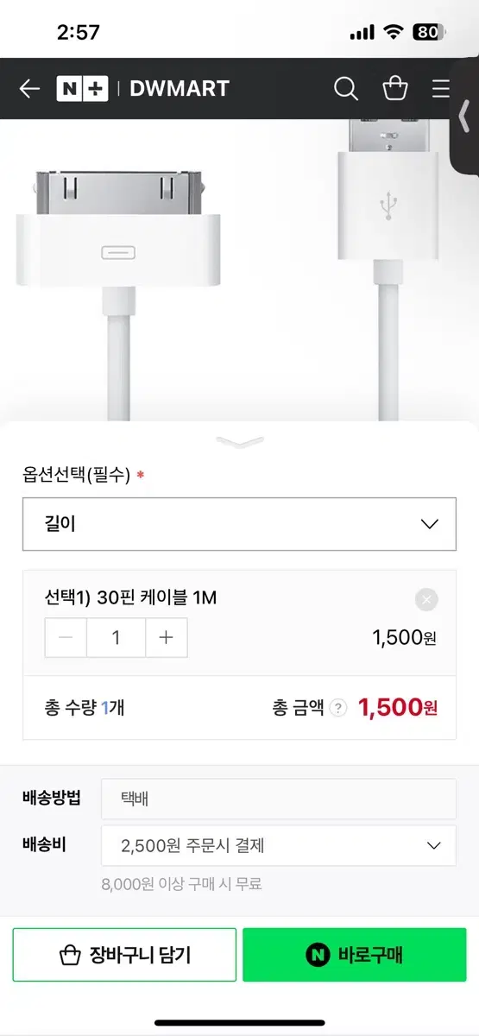This screenshot has height=1036, width=479.
Task: Go to the DWMART store home
Action: pyautogui.click(x=180, y=88)
